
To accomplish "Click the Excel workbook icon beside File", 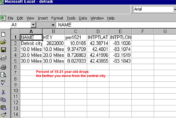I will [x=3, y=18].
